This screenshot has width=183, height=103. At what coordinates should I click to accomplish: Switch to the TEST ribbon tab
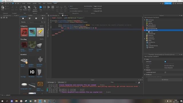click(x=39, y=3)
